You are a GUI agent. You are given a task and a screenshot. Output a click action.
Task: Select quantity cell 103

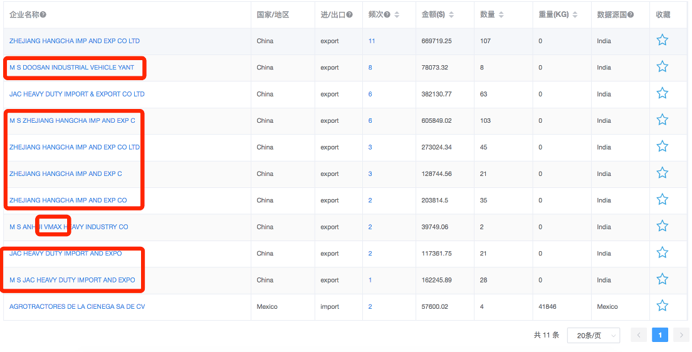click(x=485, y=120)
